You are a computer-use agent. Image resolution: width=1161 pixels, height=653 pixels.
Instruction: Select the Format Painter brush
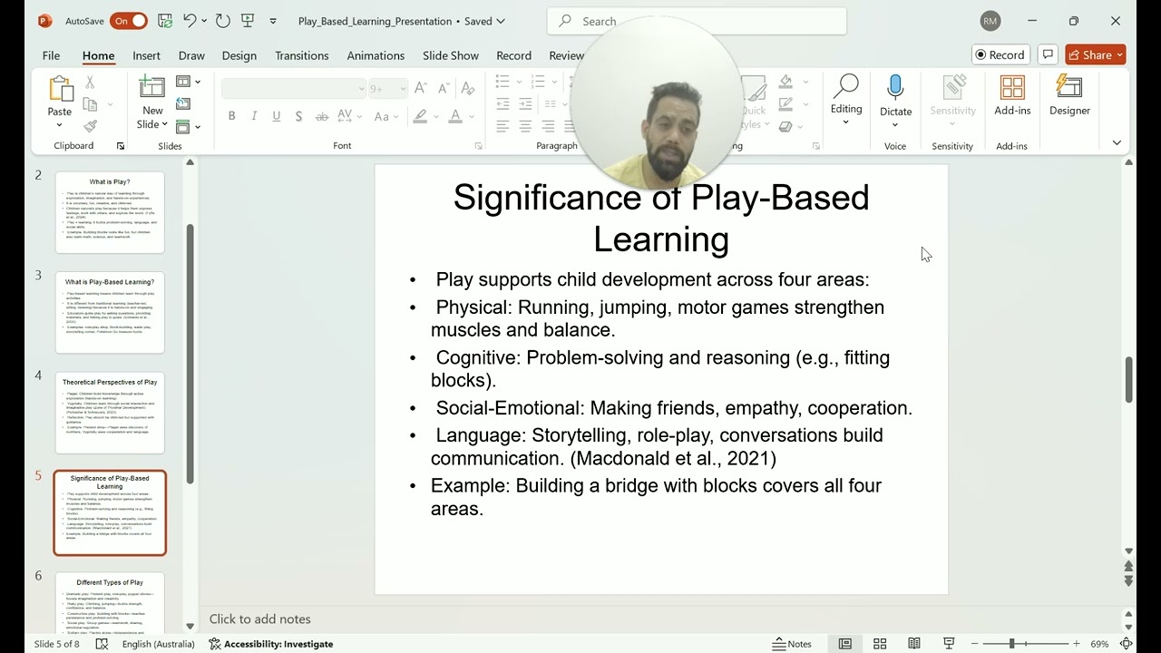[x=90, y=126]
